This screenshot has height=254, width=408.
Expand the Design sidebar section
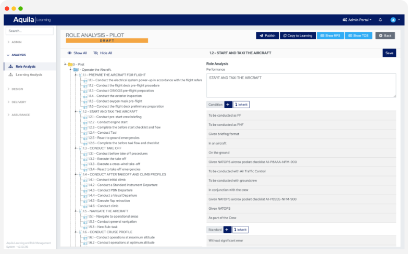pos(17,89)
